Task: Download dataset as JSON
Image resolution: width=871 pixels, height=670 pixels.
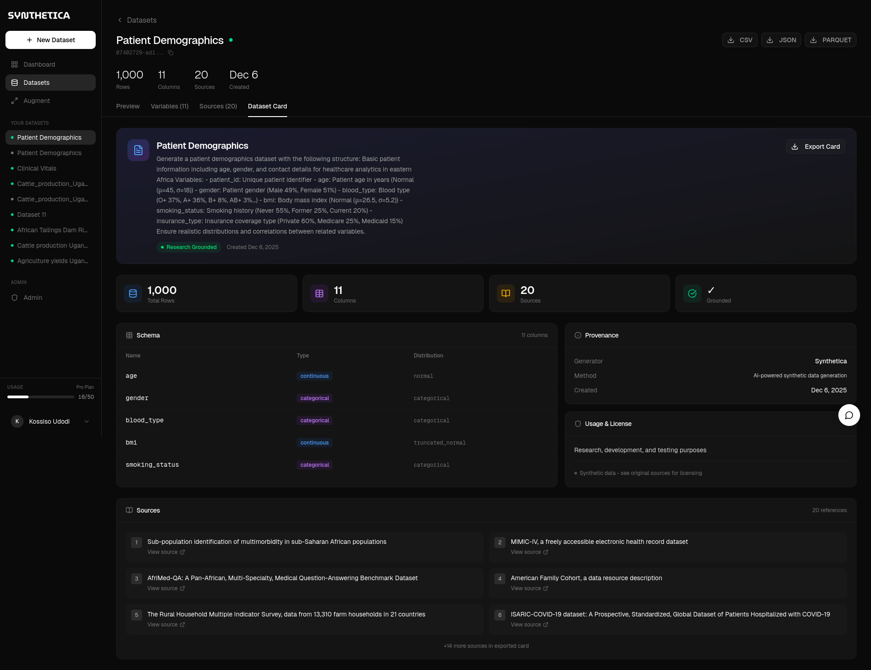Action: [x=781, y=40]
